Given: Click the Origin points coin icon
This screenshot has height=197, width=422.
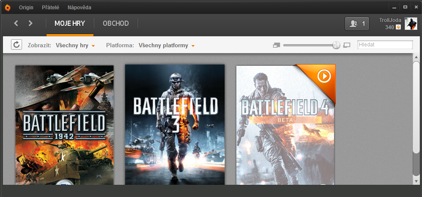Looking at the screenshot, I should pyautogui.click(x=398, y=27).
